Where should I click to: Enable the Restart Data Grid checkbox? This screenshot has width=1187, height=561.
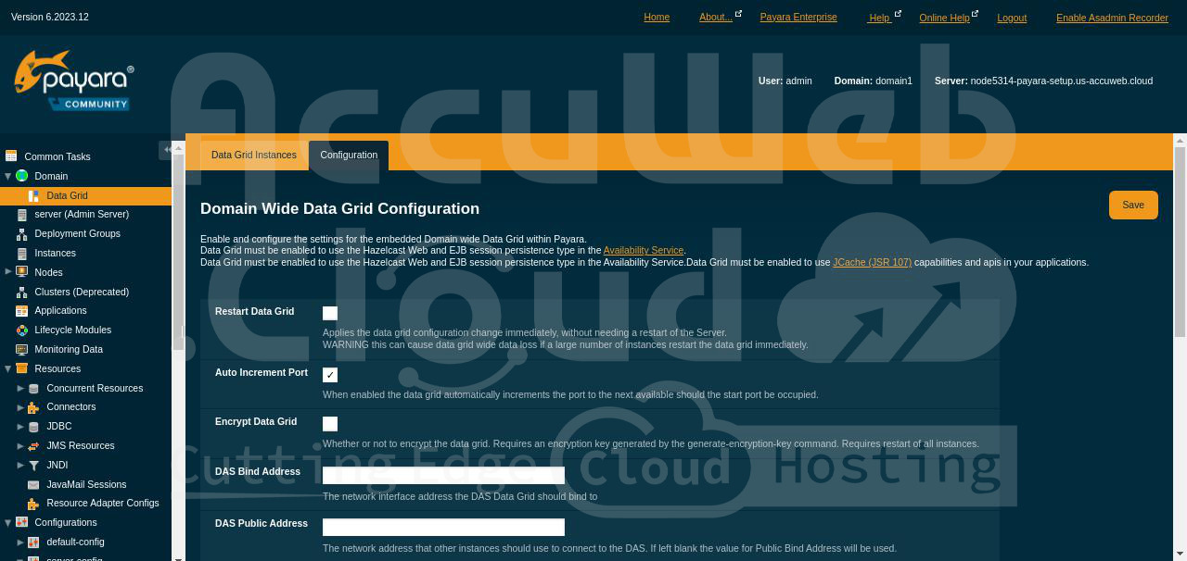tap(330, 314)
